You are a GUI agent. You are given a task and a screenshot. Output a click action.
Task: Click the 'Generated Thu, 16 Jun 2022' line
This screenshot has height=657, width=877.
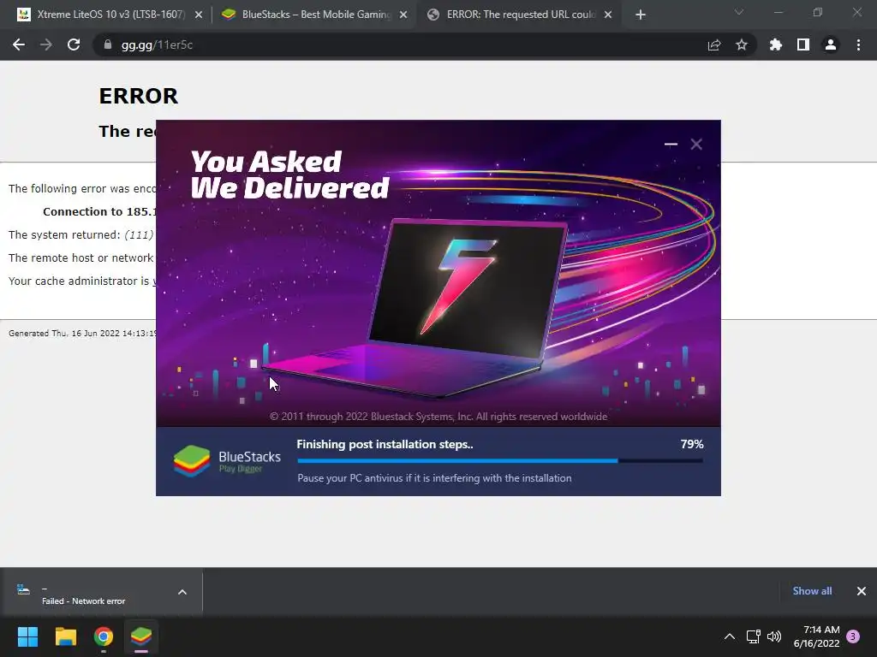[x=82, y=333]
